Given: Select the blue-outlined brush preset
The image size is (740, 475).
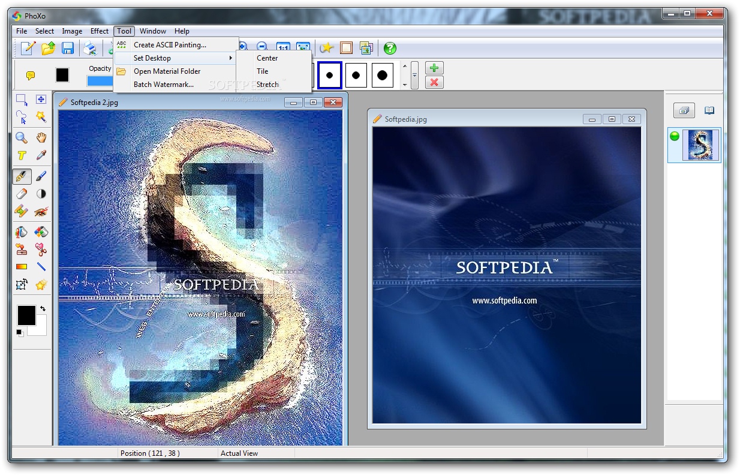Looking at the screenshot, I should pyautogui.click(x=329, y=76).
